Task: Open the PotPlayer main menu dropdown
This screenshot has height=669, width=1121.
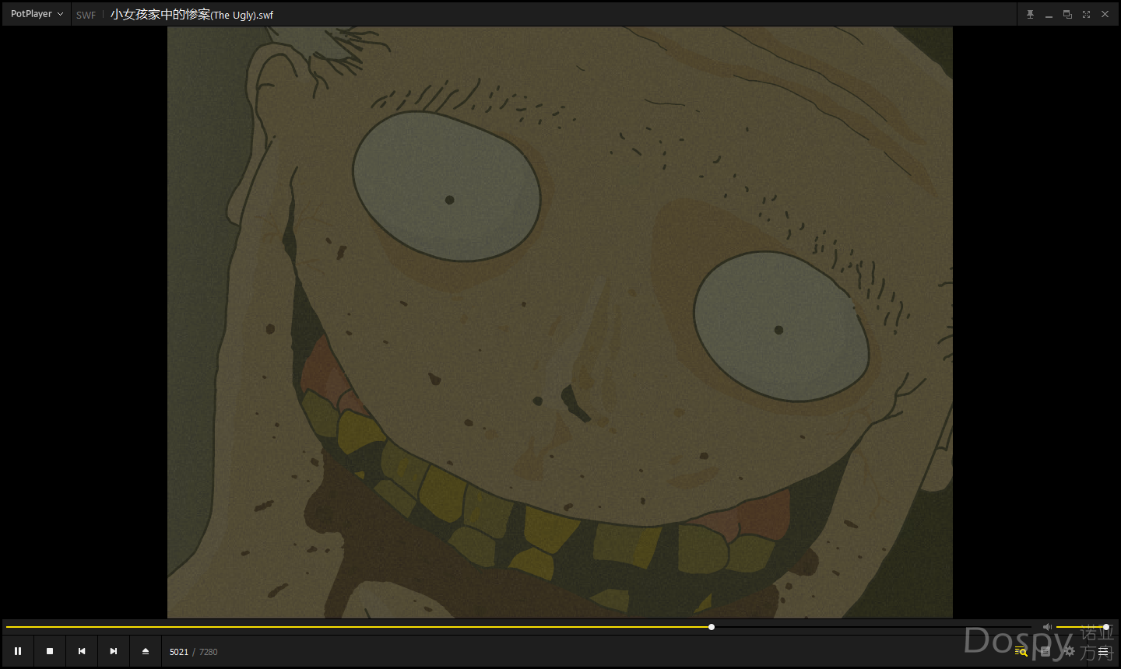Action: 37,14
